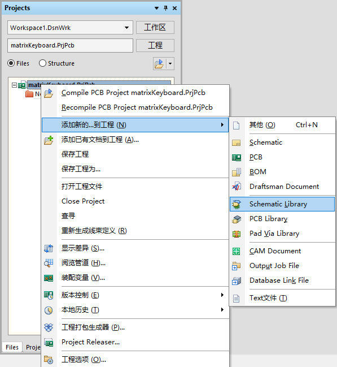Click the PCB Library icon
337x367 pixels.
click(237, 219)
